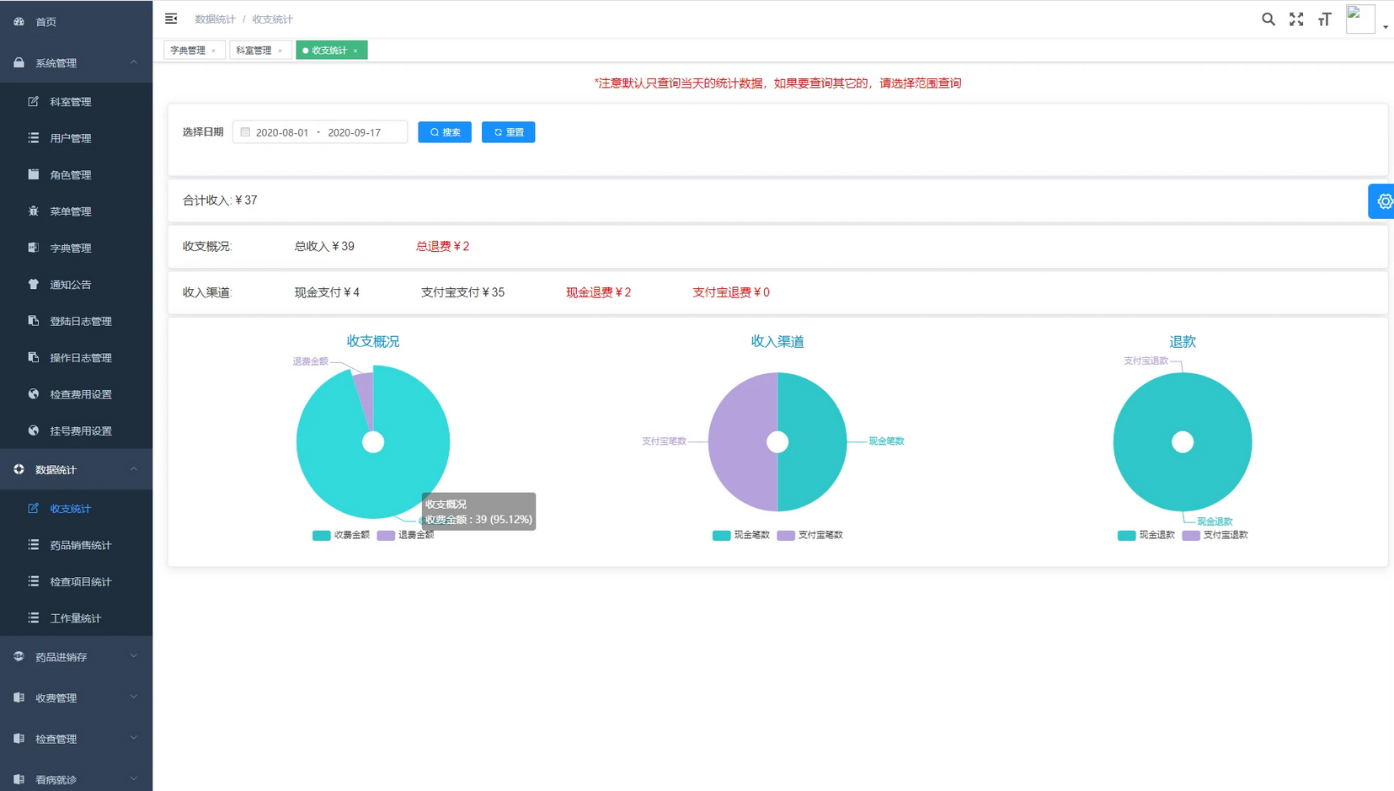Viewport: 1394px width, 791px height.
Task: Open 检查费用设置 in the sidebar
Action: coord(77,394)
